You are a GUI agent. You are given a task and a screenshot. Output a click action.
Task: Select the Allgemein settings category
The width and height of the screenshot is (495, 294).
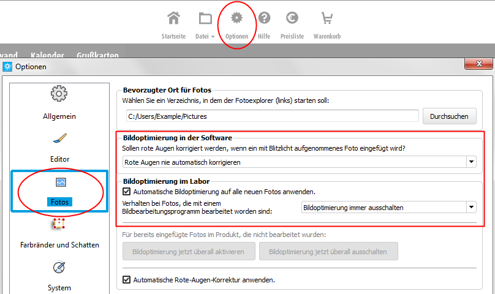click(59, 103)
